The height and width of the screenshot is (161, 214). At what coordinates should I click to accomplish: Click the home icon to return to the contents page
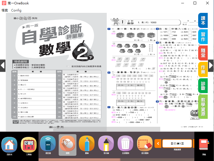click(x=9, y=145)
